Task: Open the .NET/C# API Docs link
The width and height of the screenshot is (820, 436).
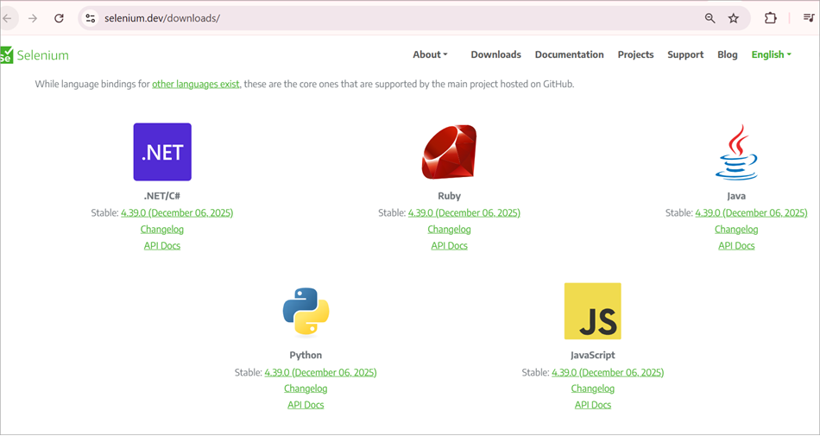Action: pyautogui.click(x=162, y=245)
